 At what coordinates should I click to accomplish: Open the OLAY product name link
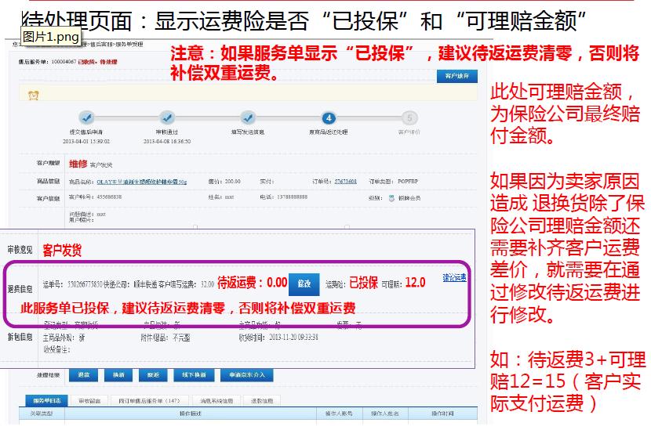(142, 182)
